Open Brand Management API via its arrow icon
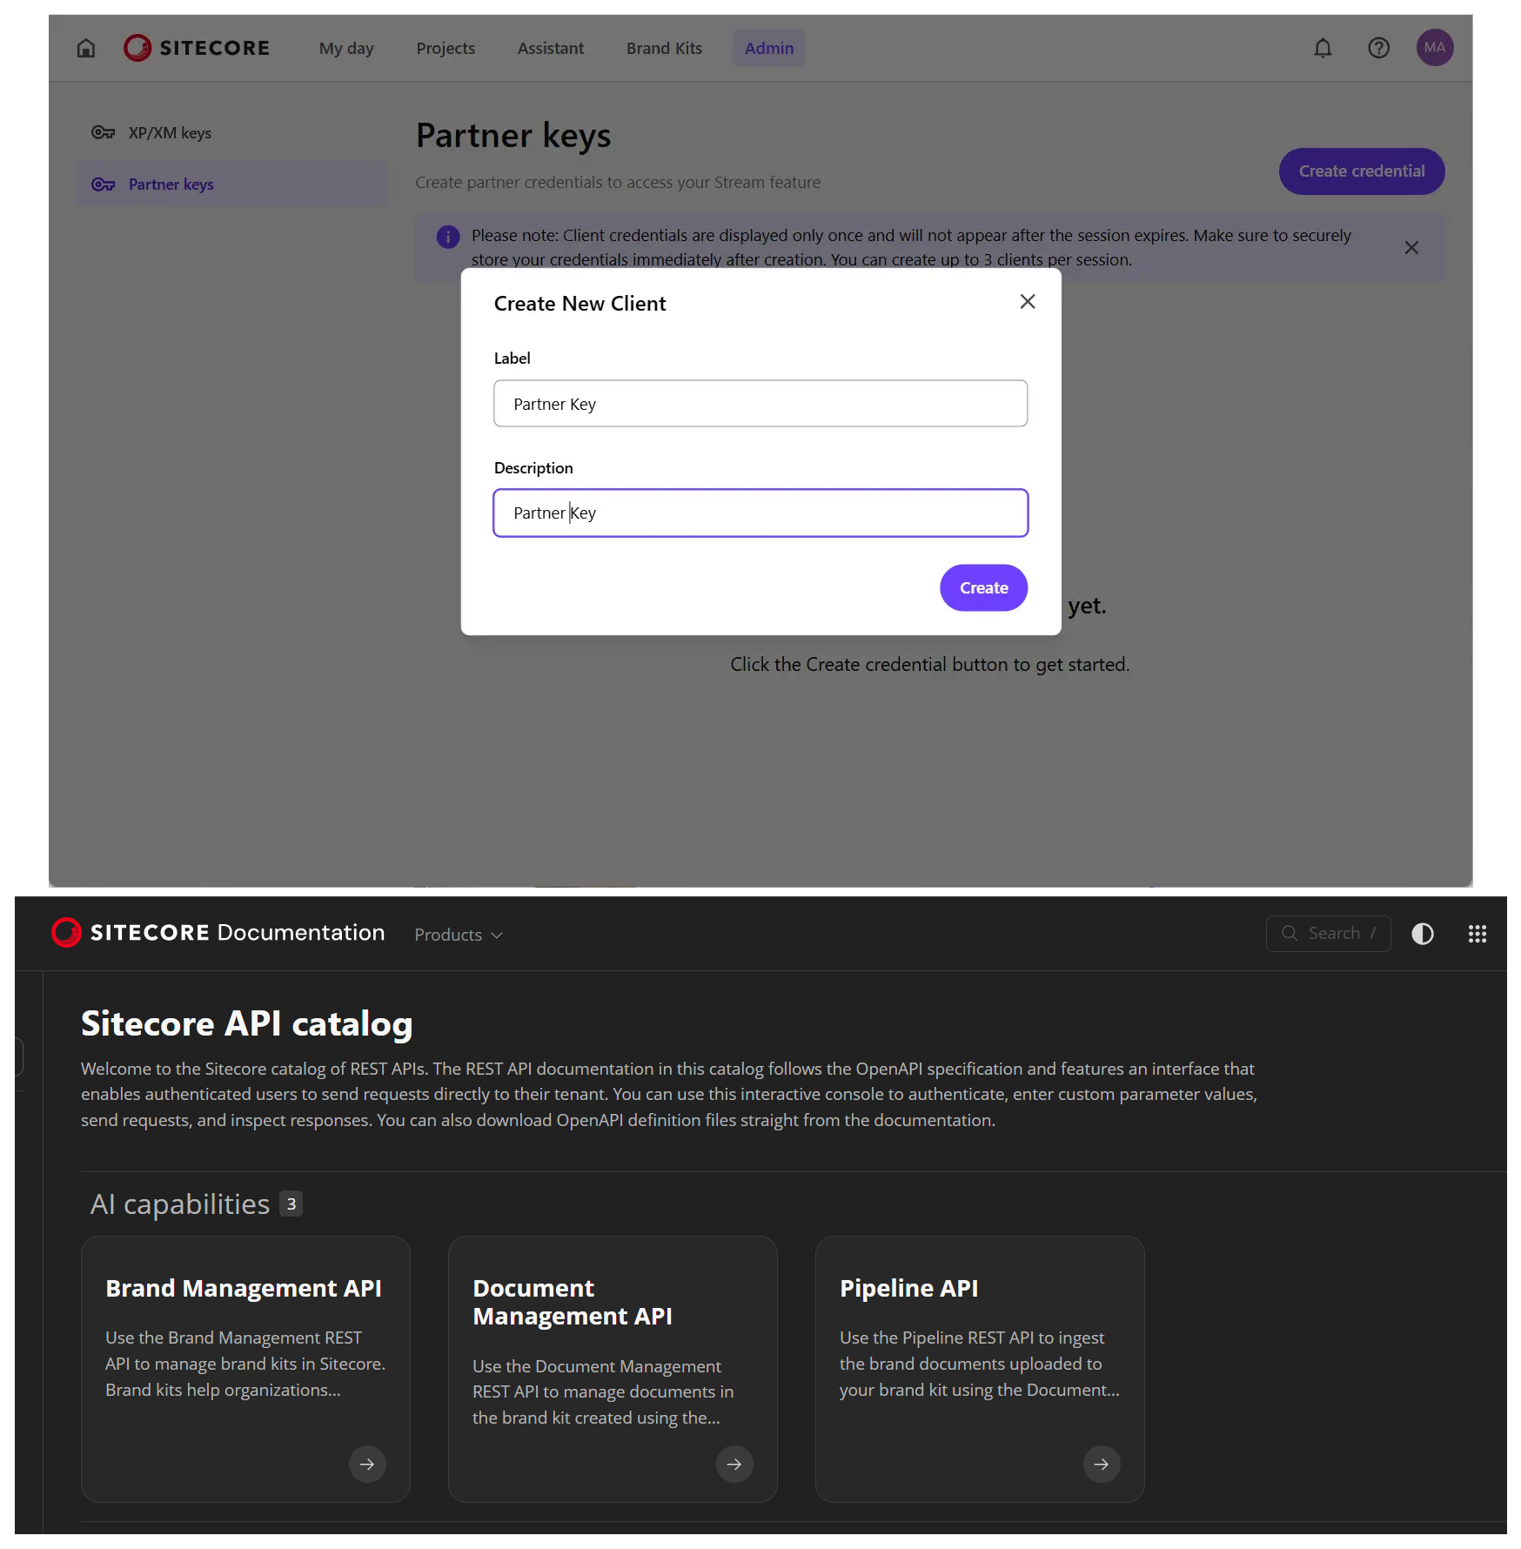1521x1549 pixels. coord(366,1464)
